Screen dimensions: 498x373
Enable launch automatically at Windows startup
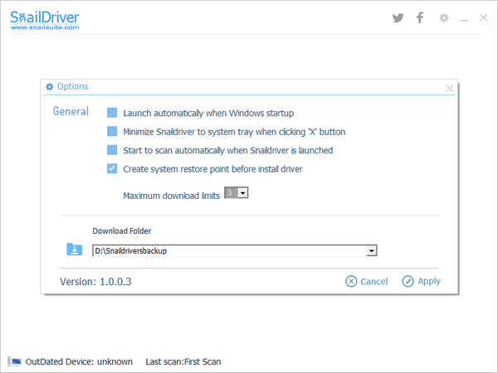[112, 113]
